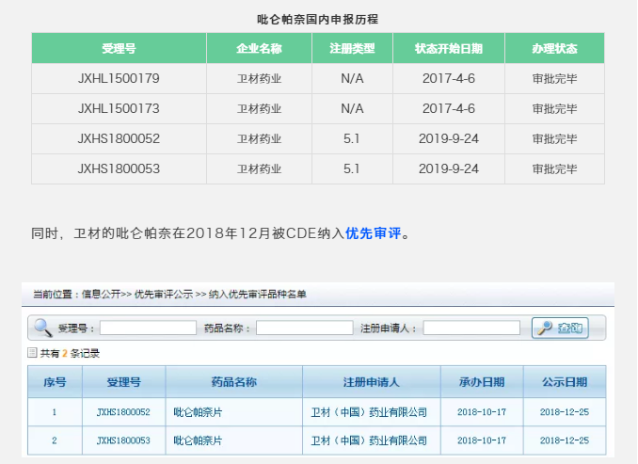Image resolution: width=638 pixels, height=464 pixels.
Task: Click the 状态开始日期 column header
Action: pyautogui.click(x=449, y=49)
